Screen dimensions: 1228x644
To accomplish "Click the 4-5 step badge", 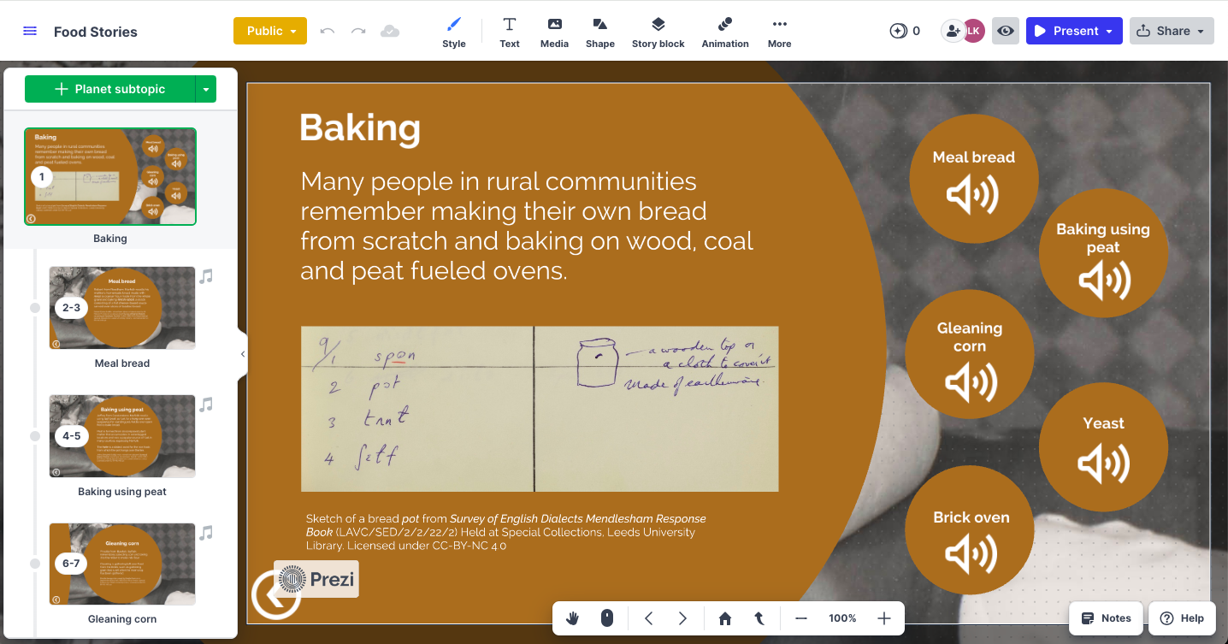I will coord(71,436).
